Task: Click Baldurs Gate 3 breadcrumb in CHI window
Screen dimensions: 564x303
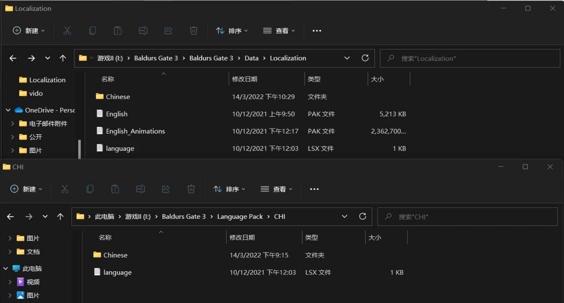Action: (184, 217)
